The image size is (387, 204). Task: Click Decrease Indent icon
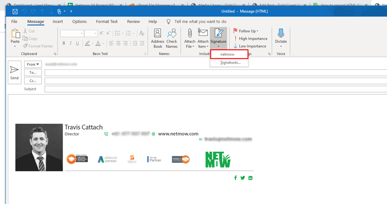coord(135,43)
